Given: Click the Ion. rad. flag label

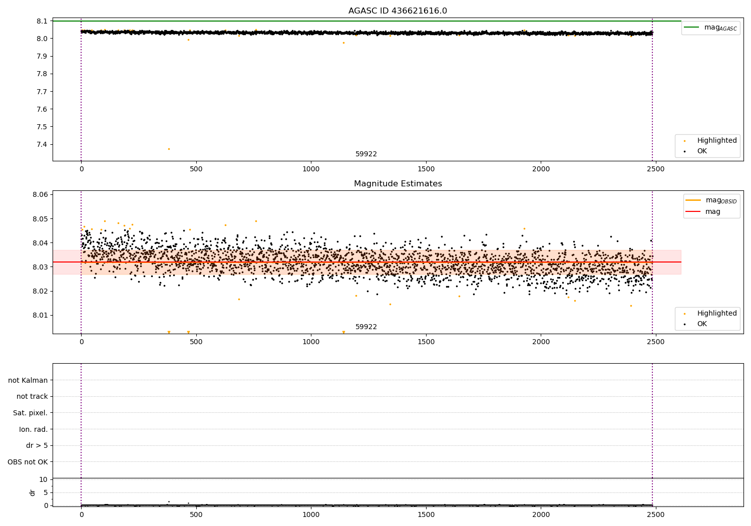Looking at the screenshot, I should point(34,429).
